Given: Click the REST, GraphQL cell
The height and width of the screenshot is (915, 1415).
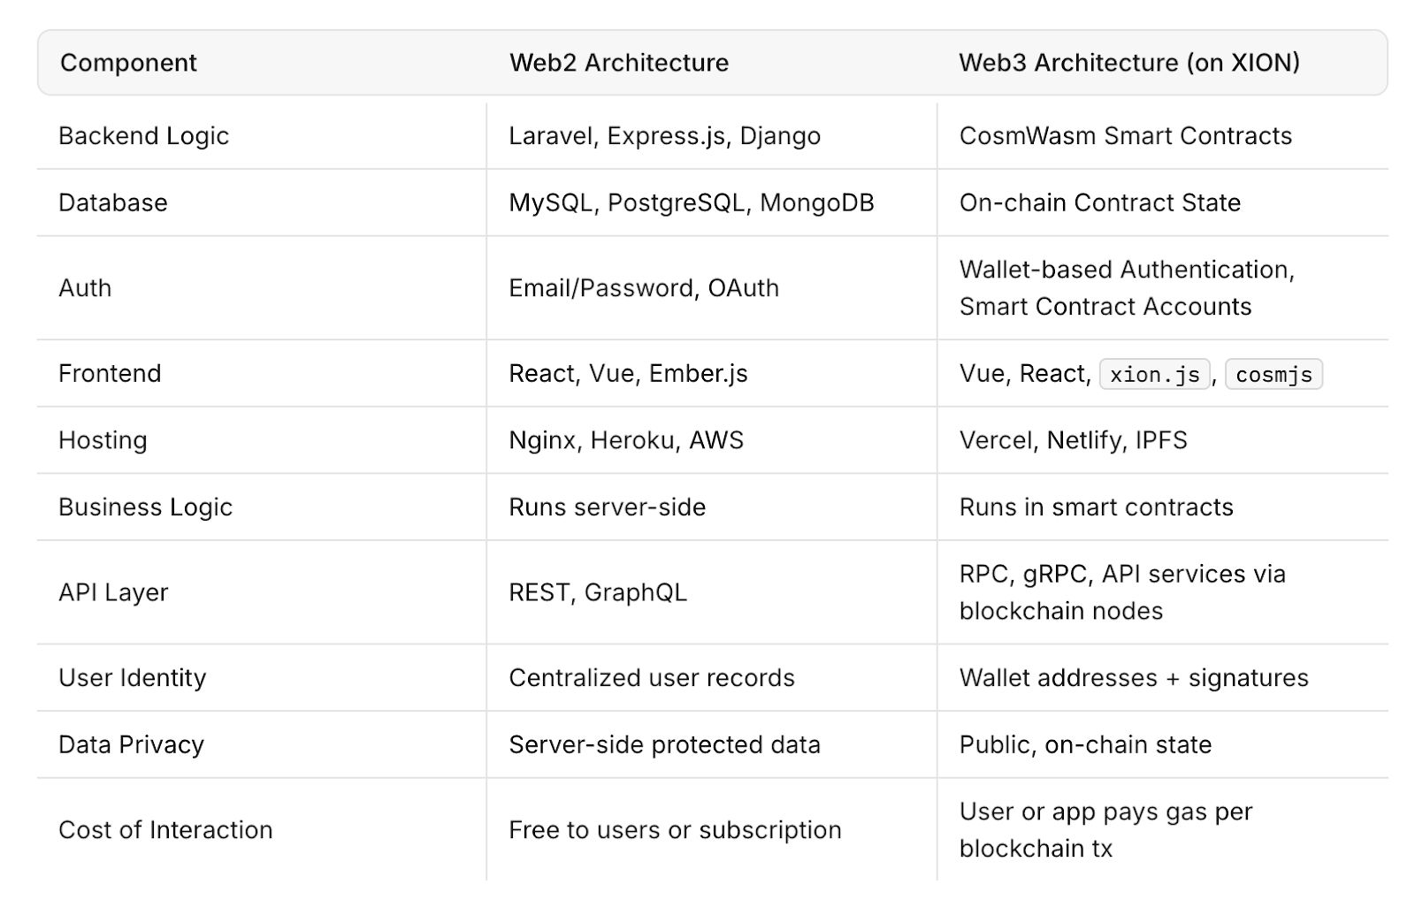Looking at the screenshot, I should (597, 592).
